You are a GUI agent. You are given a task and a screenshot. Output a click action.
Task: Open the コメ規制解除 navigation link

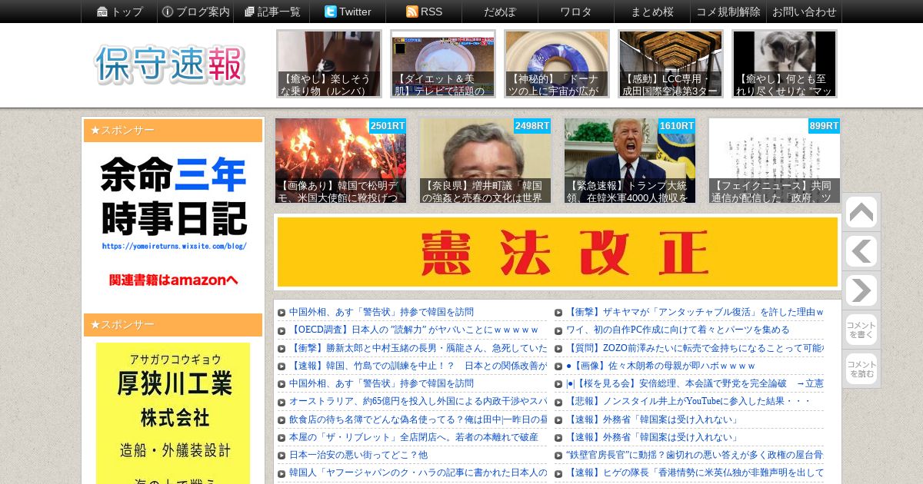pyautogui.click(x=728, y=12)
